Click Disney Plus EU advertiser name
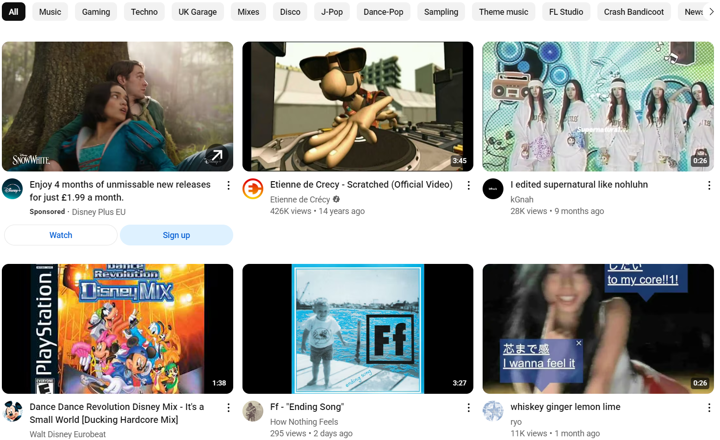 [99, 212]
